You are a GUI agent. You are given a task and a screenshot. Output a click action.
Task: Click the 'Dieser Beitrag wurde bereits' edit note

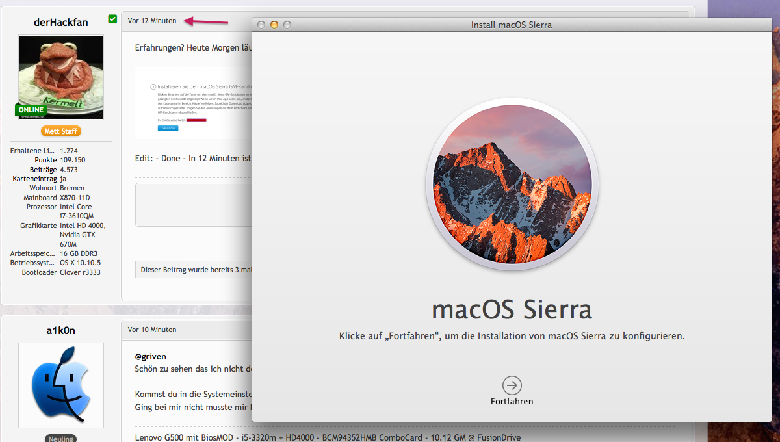coord(195,269)
